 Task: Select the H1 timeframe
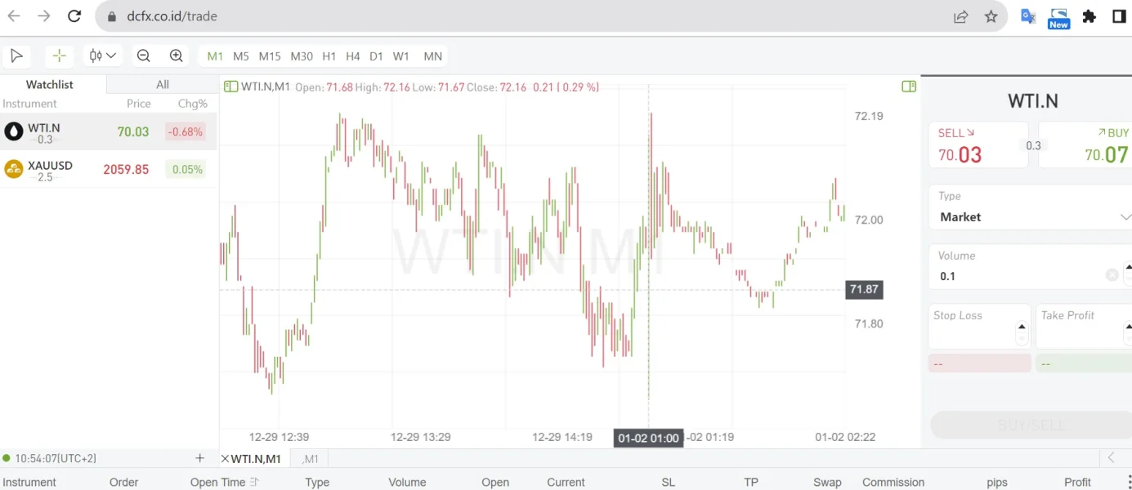[x=329, y=56]
